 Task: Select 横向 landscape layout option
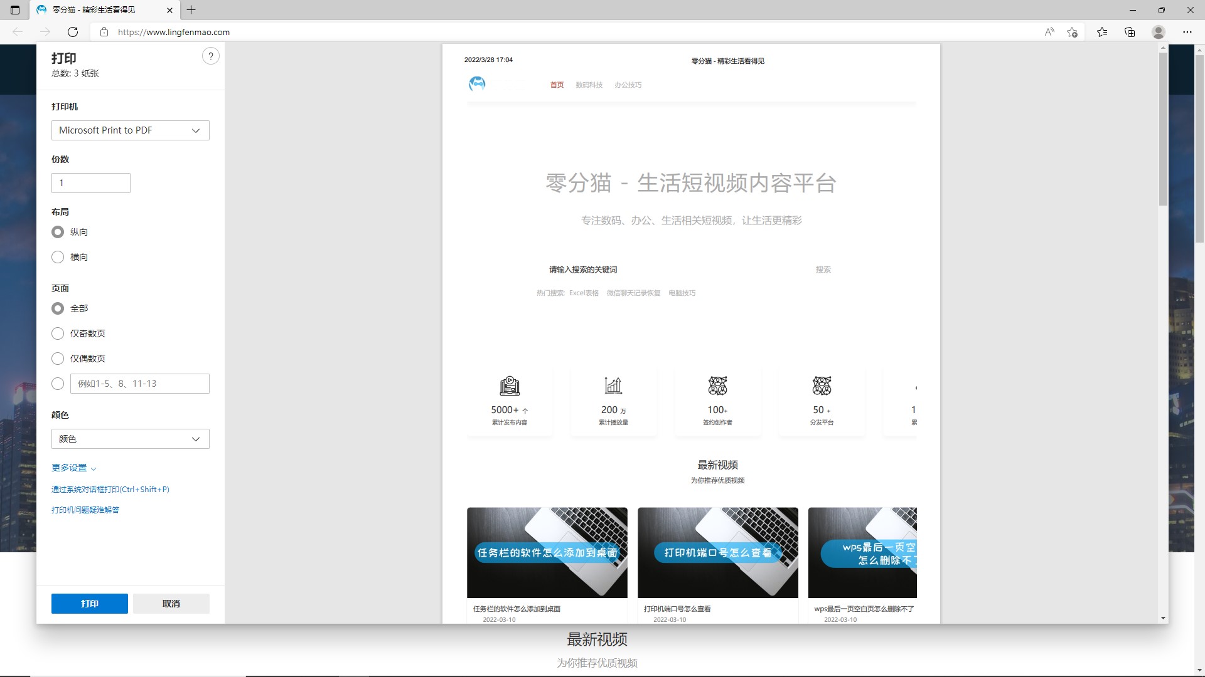click(58, 257)
